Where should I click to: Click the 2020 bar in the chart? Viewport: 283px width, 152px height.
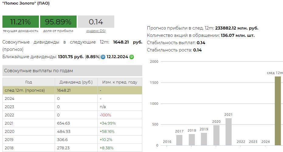216,135
